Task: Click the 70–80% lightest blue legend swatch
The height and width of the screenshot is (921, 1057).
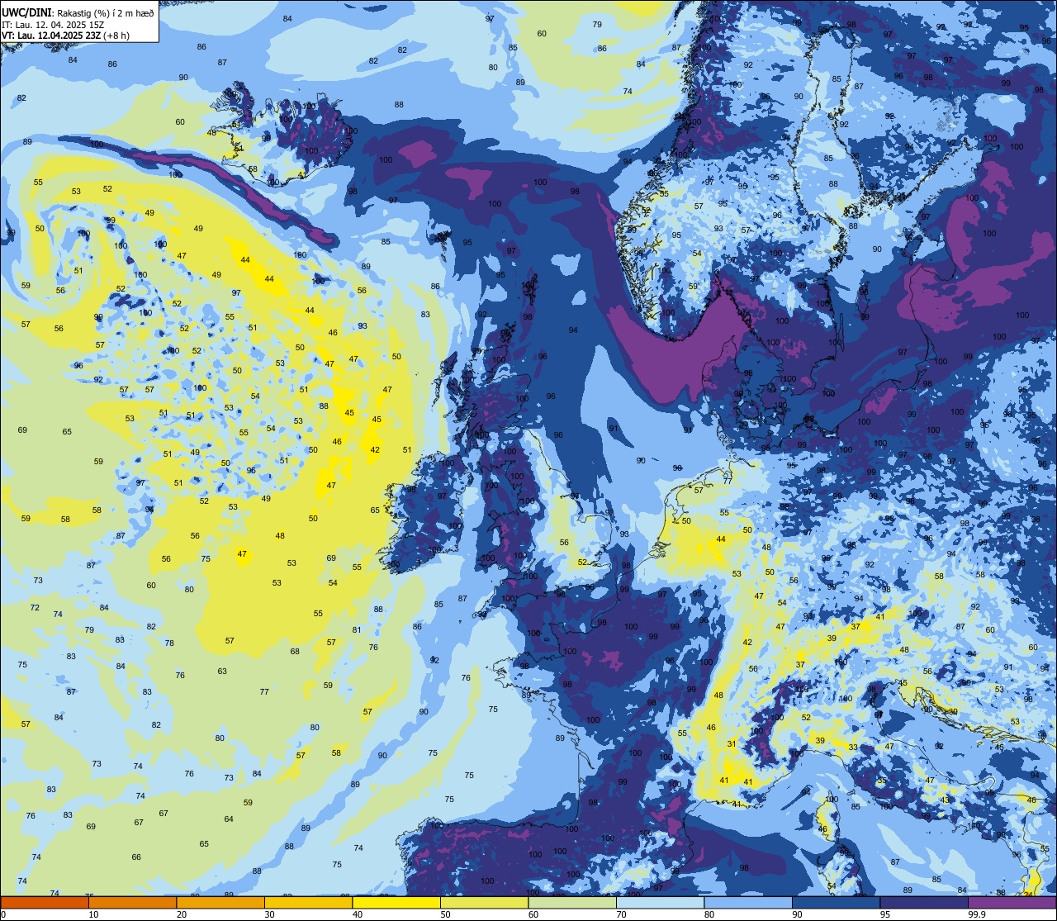Action: (660, 903)
